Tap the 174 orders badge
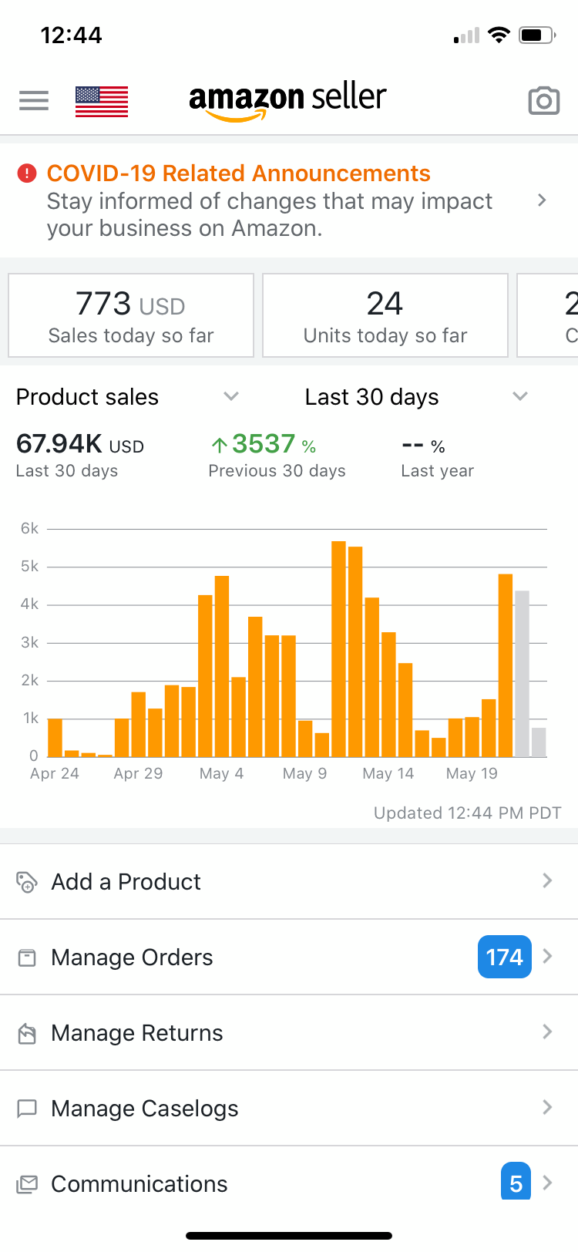Screen dimensions: 578x1252 click(x=504, y=957)
